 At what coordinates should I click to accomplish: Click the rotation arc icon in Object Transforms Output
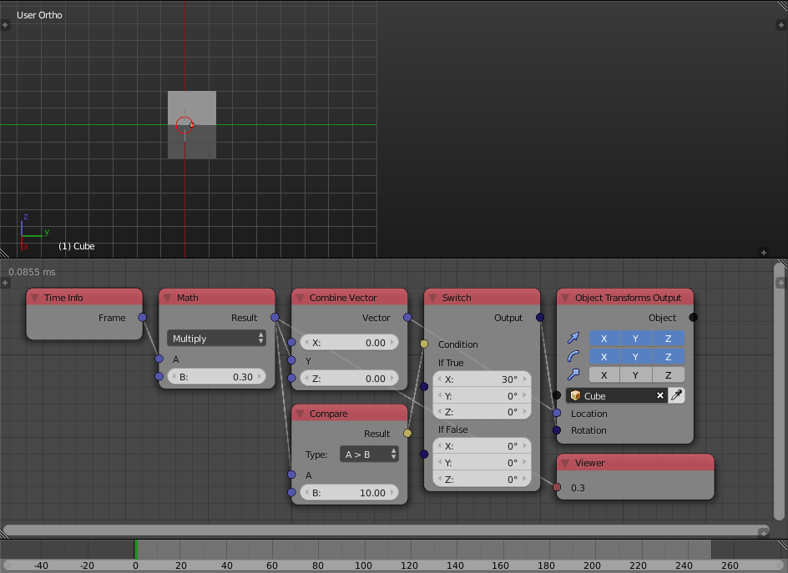[573, 356]
